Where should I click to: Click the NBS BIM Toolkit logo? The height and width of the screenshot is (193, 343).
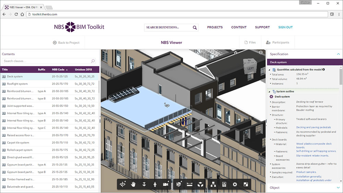point(79,27)
